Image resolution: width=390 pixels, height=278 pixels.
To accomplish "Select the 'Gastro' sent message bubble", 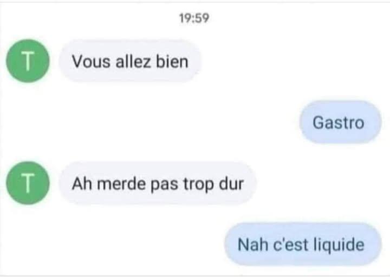I will tap(340, 122).
